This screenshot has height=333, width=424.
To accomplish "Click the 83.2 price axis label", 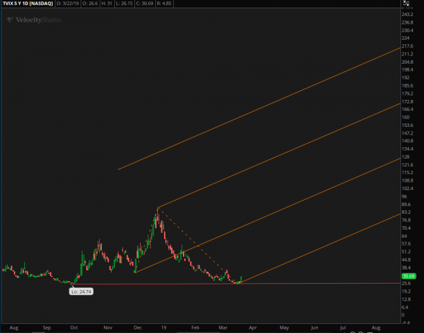I will [x=406, y=212].
